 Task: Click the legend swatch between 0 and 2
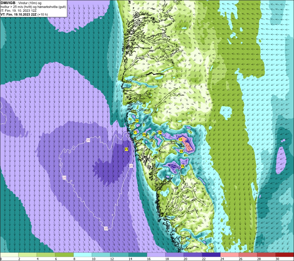[x=9, y=255]
